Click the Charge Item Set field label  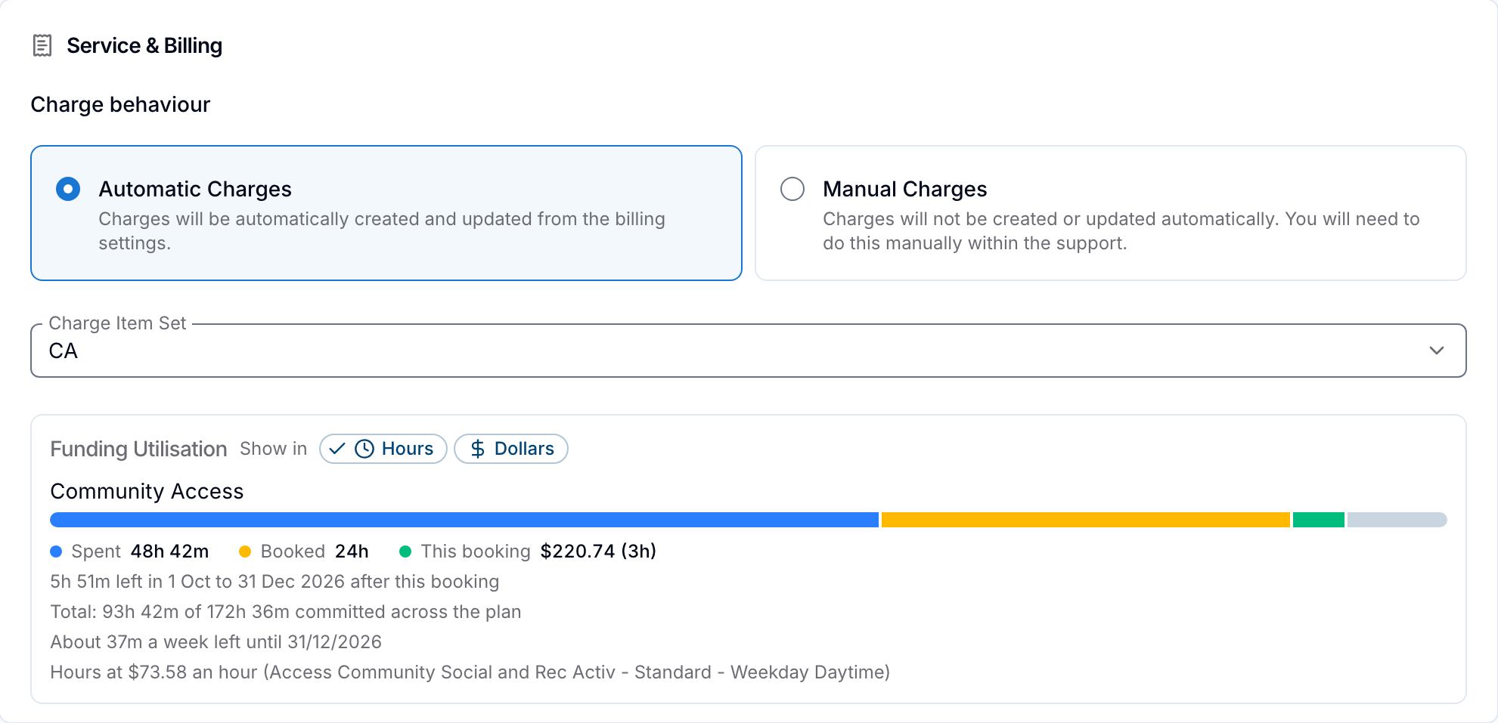click(x=117, y=323)
